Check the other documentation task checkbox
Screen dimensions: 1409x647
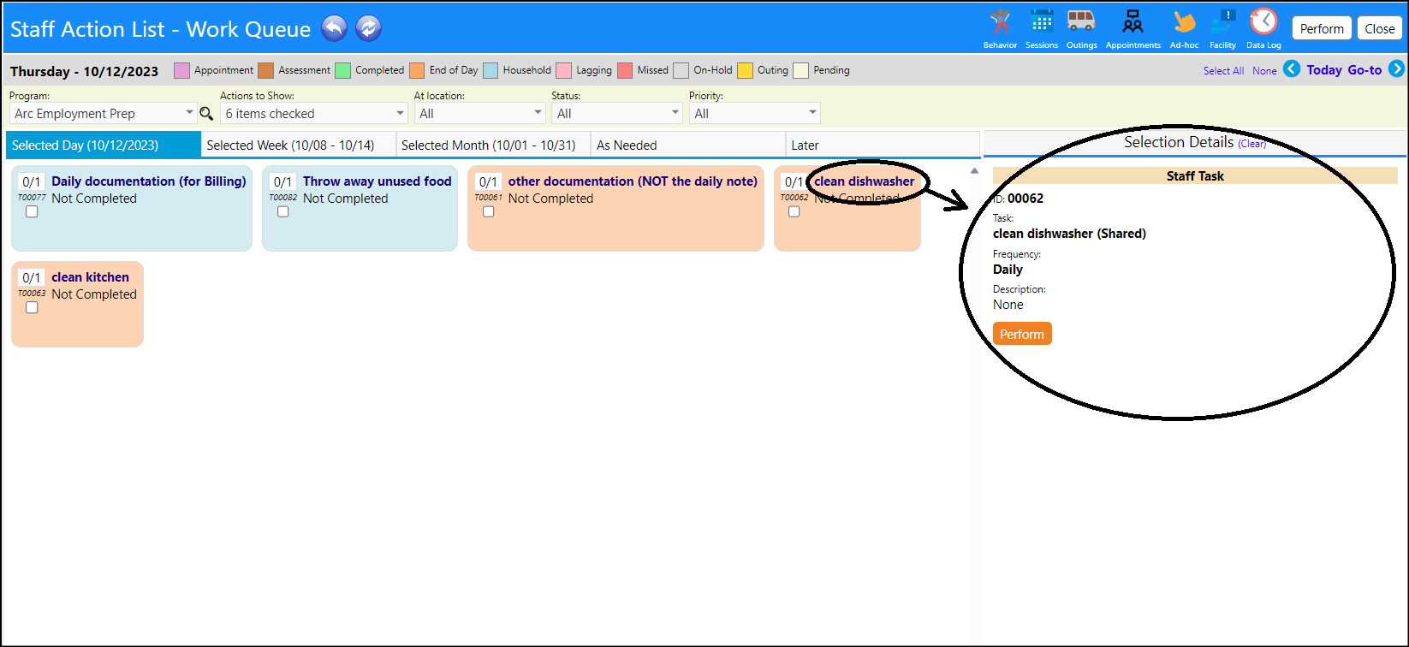[489, 211]
